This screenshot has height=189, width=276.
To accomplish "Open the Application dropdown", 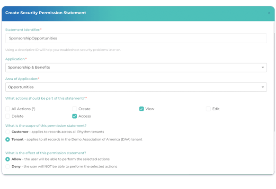I will pyautogui.click(x=136, y=67).
